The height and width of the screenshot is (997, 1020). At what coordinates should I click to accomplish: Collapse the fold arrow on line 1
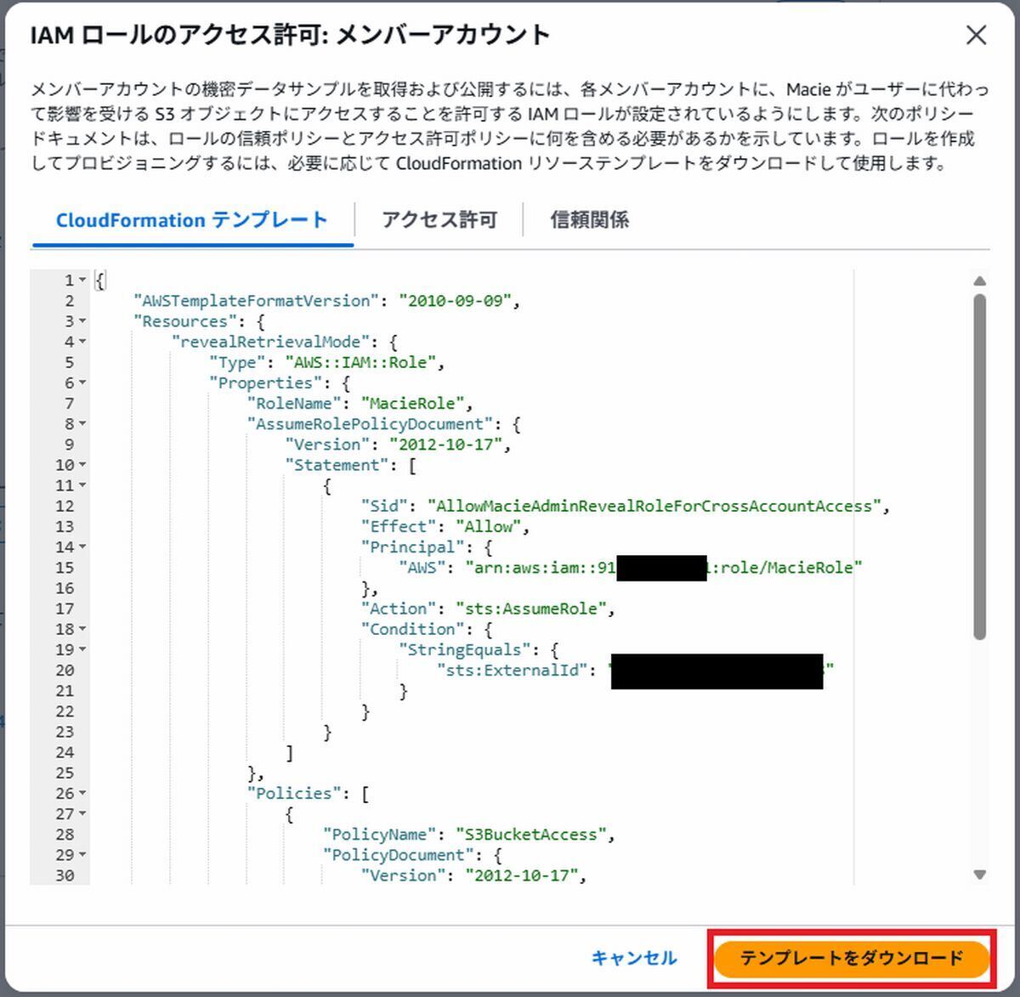(x=82, y=280)
